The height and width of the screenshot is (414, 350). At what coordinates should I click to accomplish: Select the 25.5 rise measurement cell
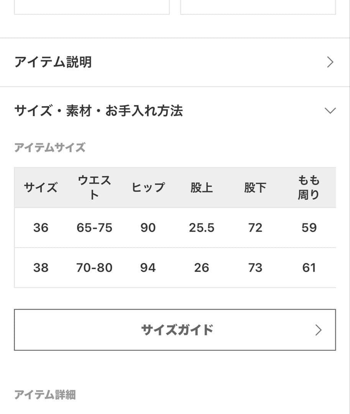(x=202, y=228)
